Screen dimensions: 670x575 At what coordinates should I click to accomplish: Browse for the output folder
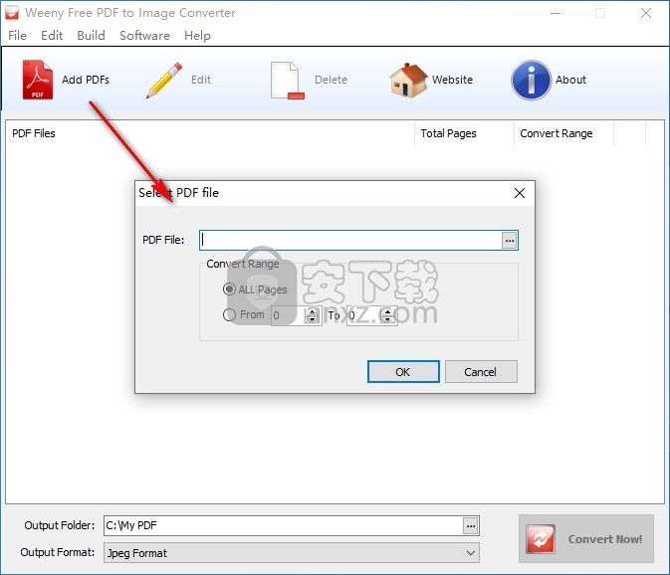(471, 526)
